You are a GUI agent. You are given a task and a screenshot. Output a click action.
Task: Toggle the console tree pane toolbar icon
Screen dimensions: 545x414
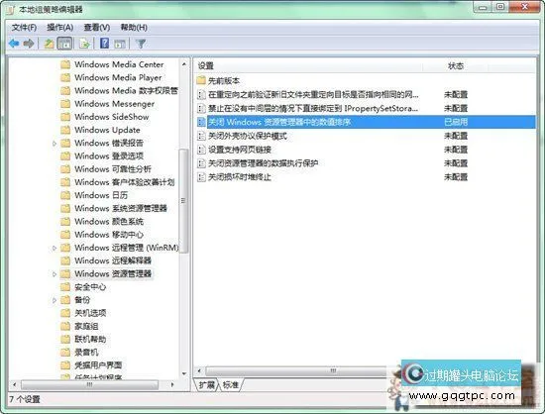coord(64,44)
